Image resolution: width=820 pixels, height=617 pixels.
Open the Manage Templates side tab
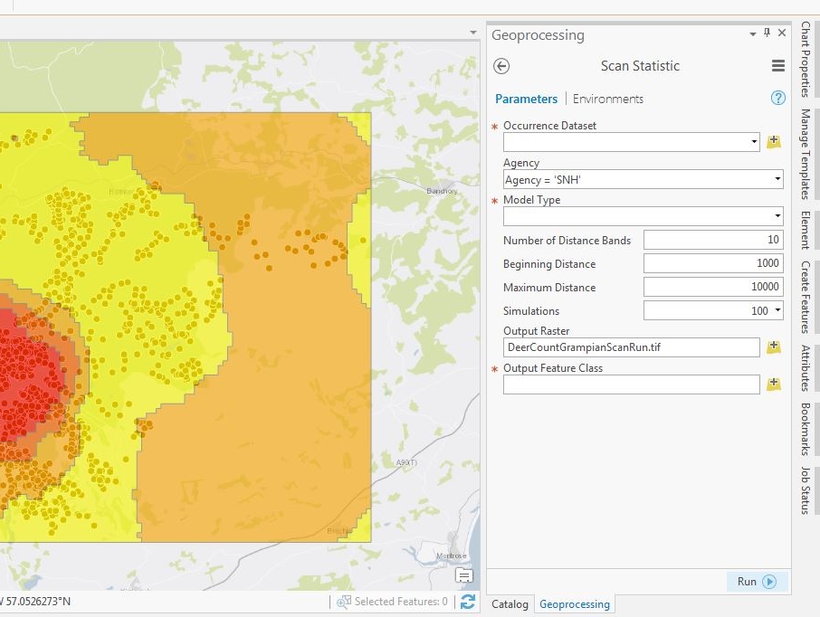pyautogui.click(x=806, y=154)
